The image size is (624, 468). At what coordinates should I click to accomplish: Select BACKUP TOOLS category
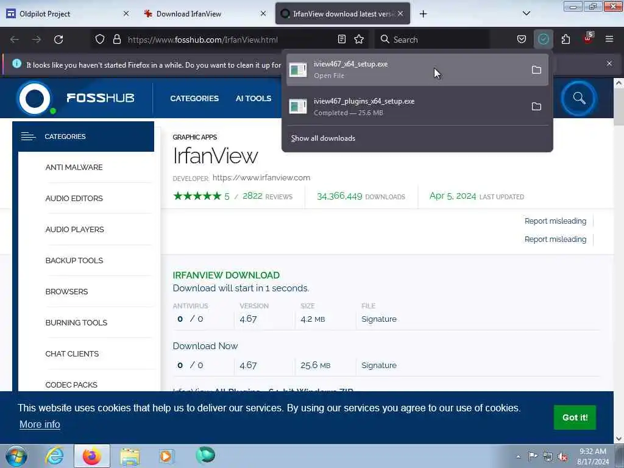pos(74,260)
